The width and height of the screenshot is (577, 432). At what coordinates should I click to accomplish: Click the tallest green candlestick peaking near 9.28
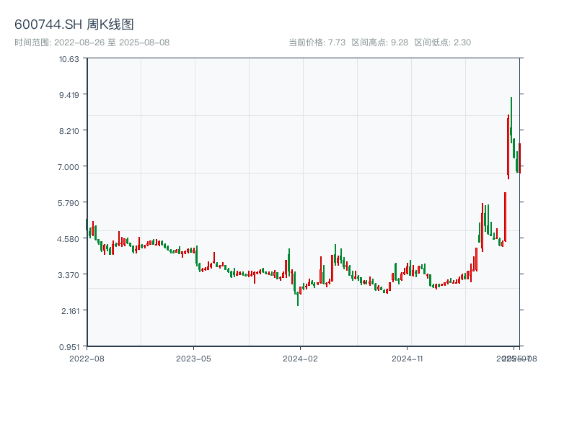click(x=511, y=121)
